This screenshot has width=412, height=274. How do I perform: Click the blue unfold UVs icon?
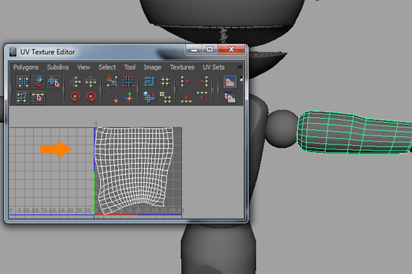point(149,82)
